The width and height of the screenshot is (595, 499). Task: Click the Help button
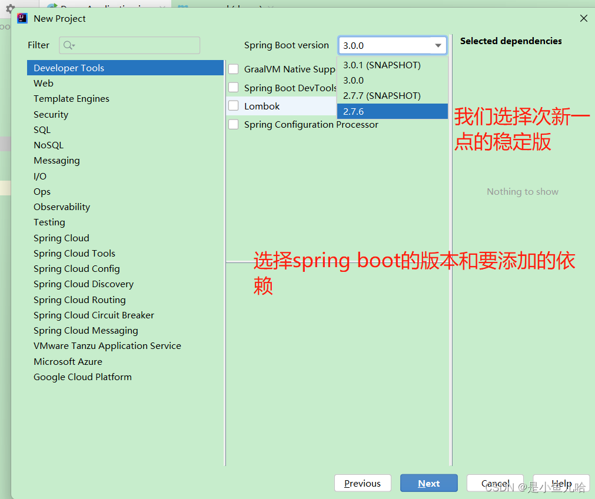561,483
